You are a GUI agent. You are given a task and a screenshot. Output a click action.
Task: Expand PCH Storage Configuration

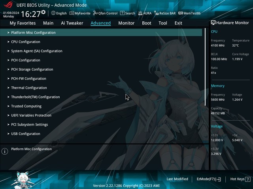click(32, 69)
